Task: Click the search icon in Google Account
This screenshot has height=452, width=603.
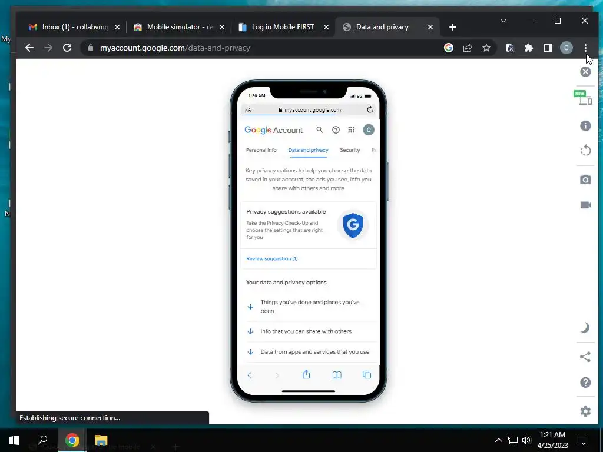Action: 320,130
